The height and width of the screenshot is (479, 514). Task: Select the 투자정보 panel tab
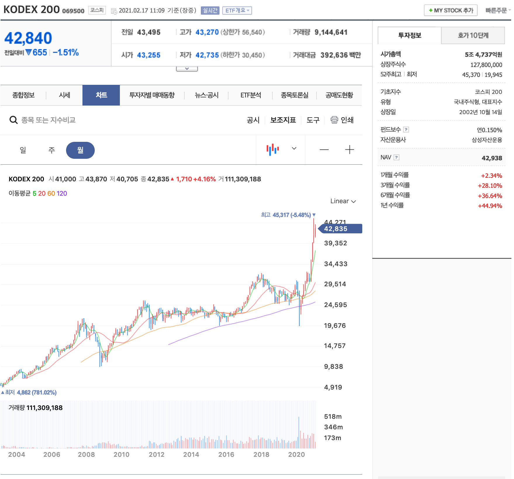[410, 35]
